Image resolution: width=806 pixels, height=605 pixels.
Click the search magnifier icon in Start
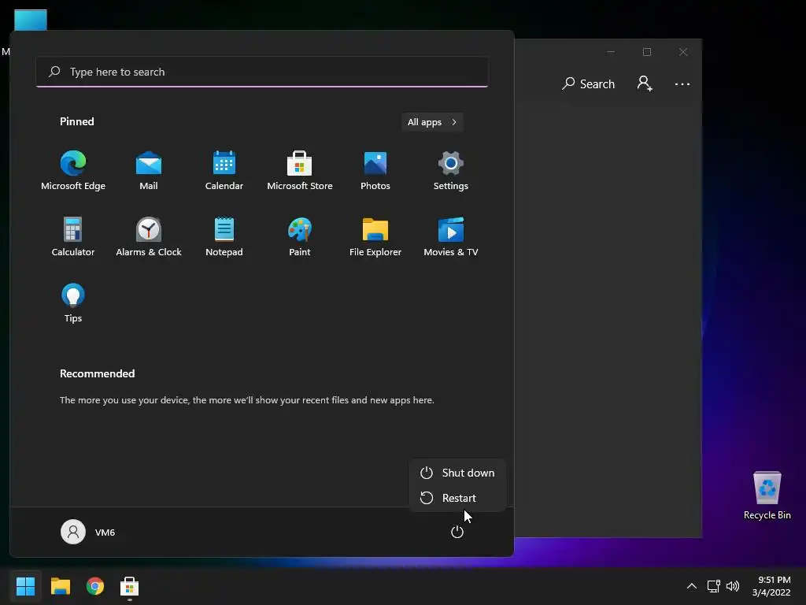click(x=54, y=72)
